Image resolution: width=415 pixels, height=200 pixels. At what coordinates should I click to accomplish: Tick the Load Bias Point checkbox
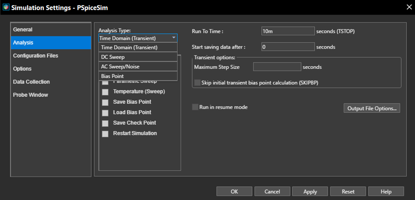[x=105, y=113]
